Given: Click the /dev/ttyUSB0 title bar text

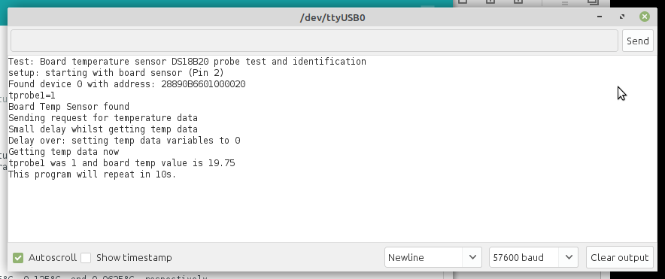Looking at the screenshot, I should (x=332, y=18).
